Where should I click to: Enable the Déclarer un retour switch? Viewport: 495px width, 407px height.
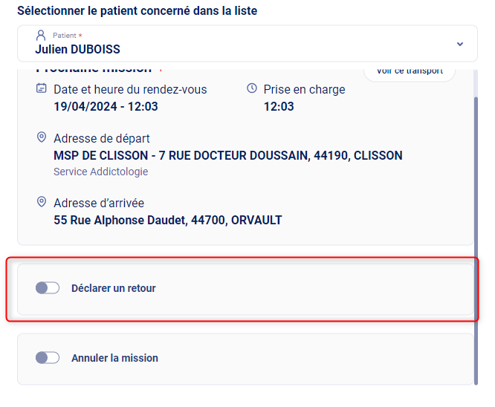48,288
